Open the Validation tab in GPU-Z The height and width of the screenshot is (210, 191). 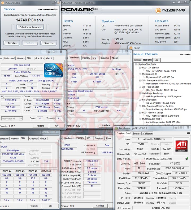(147, 134)
